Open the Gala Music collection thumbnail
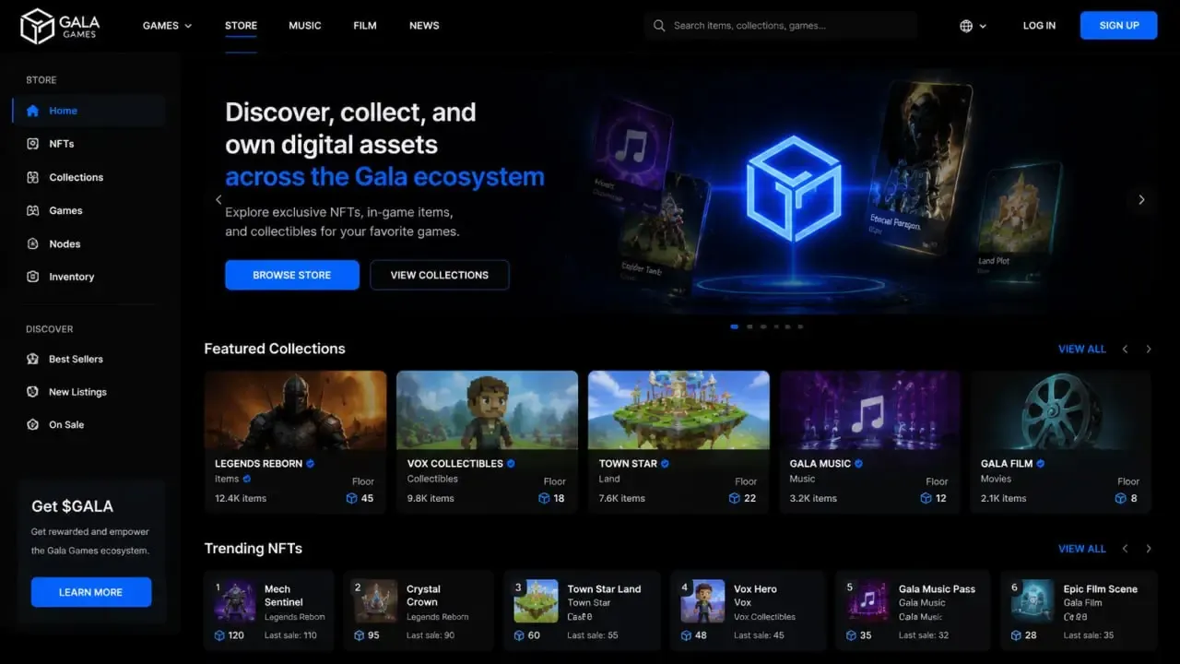This screenshot has height=664, width=1180. [x=870, y=410]
